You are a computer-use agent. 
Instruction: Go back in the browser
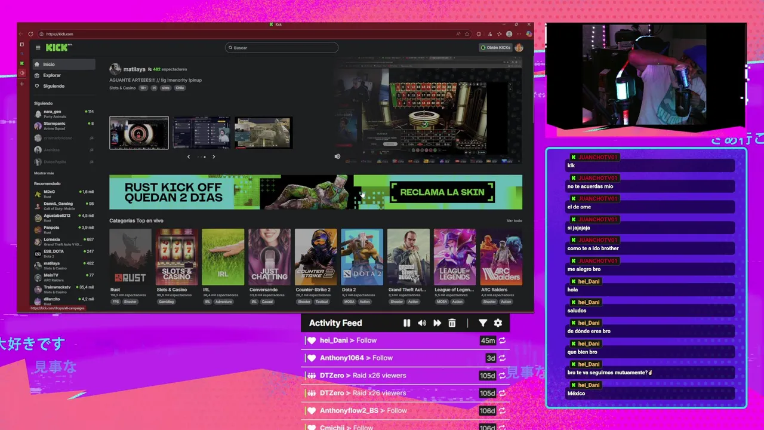click(21, 34)
